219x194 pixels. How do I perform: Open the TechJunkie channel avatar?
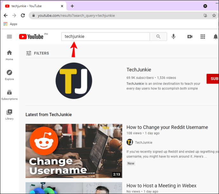pyautogui.click(x=74, y=81)
